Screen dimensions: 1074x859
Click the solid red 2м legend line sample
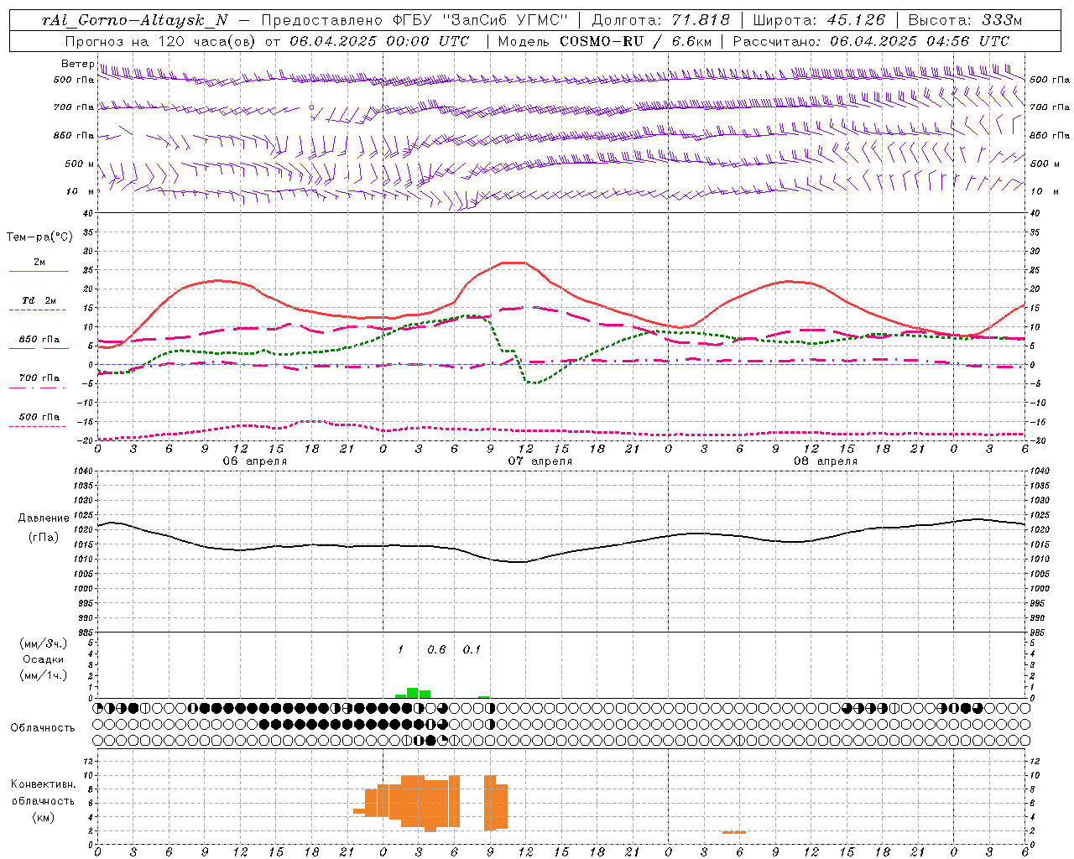coord(39,271)
